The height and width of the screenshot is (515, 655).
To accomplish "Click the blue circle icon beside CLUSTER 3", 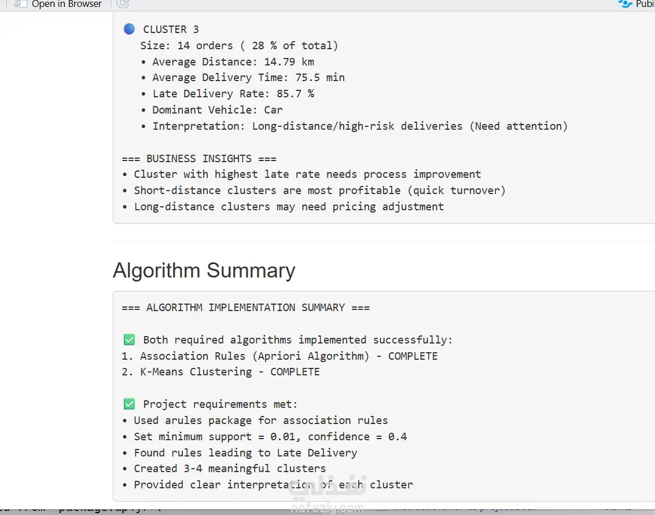I will (x=129, y=29).
